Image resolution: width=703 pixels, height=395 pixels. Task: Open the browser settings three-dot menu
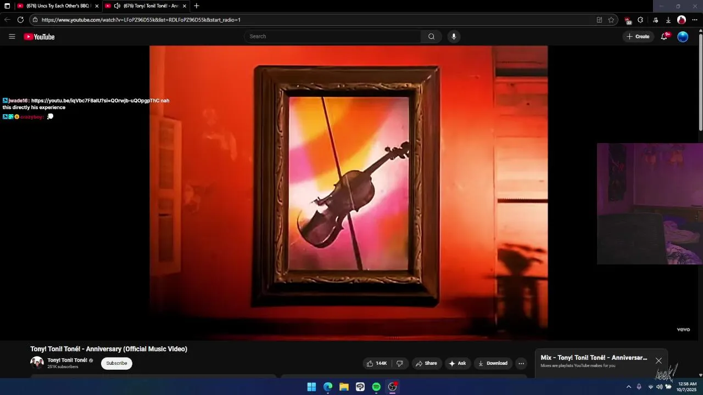(695, 20)
